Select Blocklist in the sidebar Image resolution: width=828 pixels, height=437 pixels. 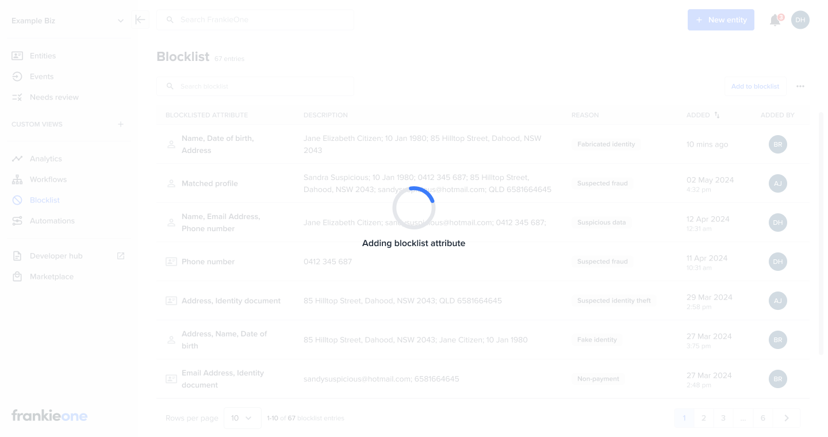[x=45, y=200]
